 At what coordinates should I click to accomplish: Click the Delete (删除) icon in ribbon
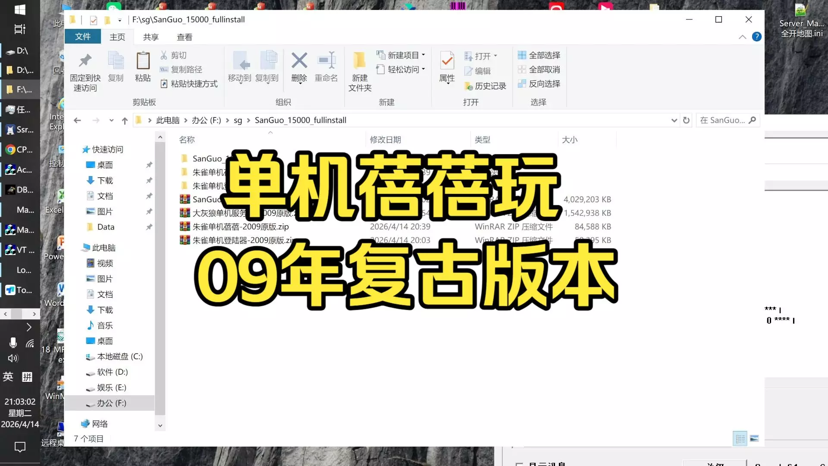(299, 61)
